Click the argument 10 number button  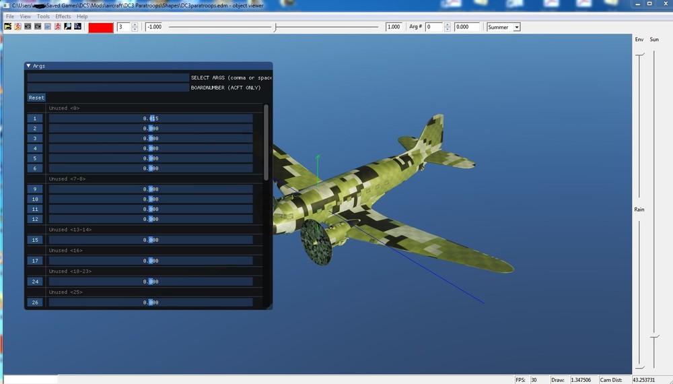35,199
